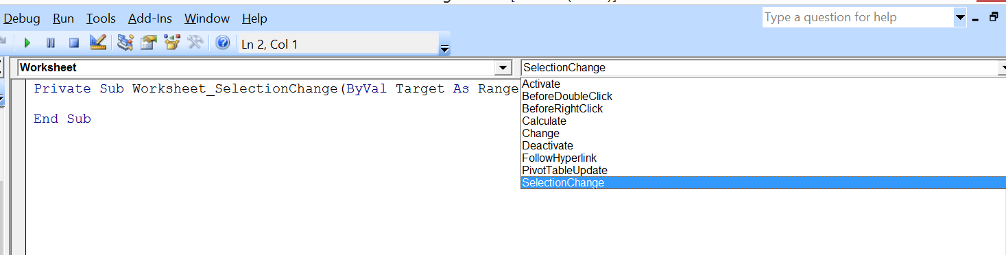Toggle Design Mode ruler icon
1006x255 pixels.
pos(98,43)
